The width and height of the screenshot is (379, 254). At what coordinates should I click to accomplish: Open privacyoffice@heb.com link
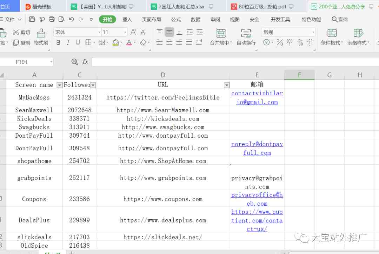tap(257, 199)
